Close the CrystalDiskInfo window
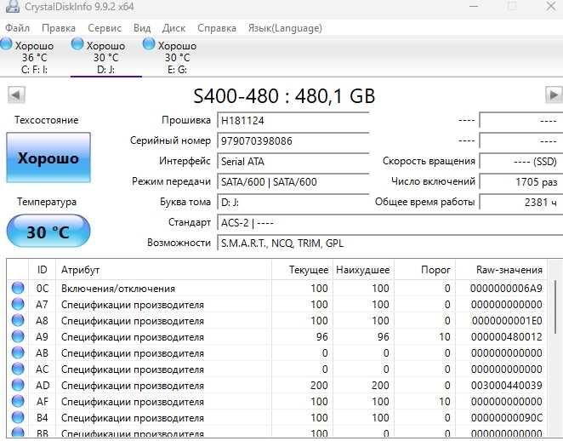This screenshot has width=563, height=441. tap(551, 6)
